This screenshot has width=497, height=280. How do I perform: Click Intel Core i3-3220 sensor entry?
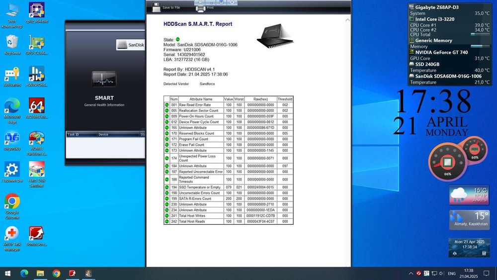[x=434, y=19]
